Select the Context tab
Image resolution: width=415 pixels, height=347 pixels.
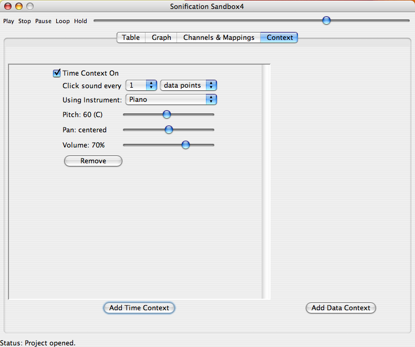point(279,38)
